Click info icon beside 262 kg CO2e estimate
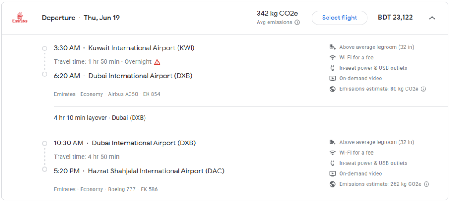Image resolution: width=450 pixels, height=202 pixels. point(426,184)
